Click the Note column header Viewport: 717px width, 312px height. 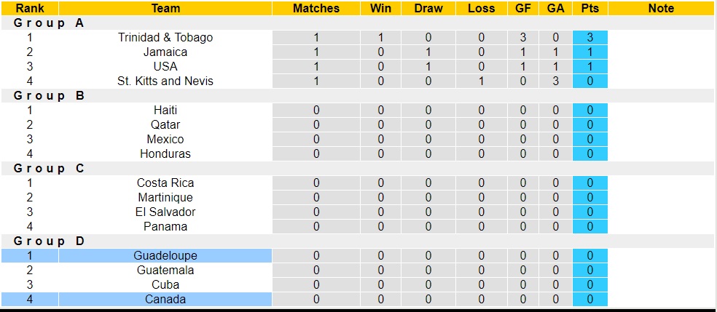point(661,9)
